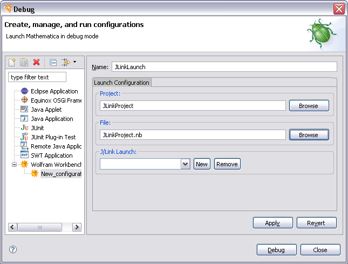Open the filter icon's dropdown arrow
The image size is (348, 264).
75,62
